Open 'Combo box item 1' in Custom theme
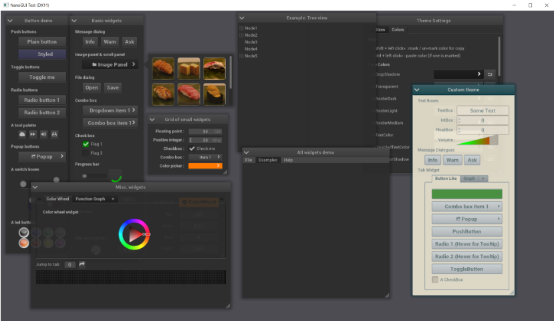The height and width of the screenshot is (321, 554). [466, 207]
